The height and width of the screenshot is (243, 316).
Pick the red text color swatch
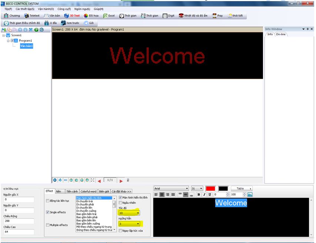[210, 188]
